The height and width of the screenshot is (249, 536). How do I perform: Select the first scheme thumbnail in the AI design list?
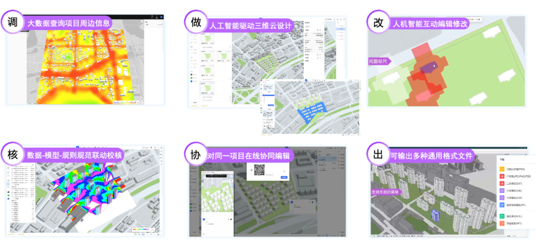(207, 40)
